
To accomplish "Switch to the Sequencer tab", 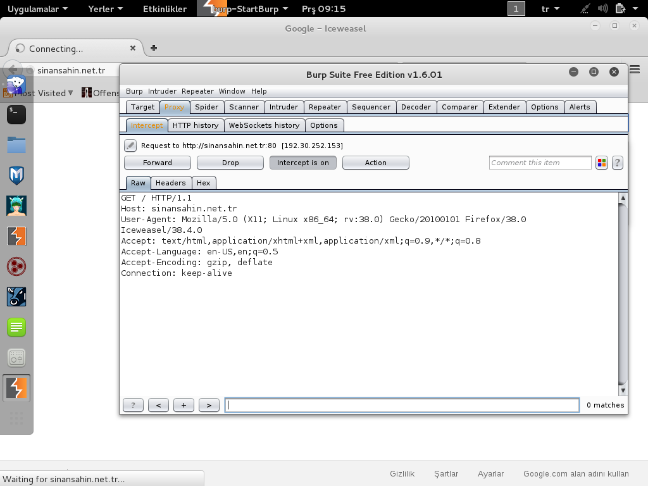I will [371, 107].
